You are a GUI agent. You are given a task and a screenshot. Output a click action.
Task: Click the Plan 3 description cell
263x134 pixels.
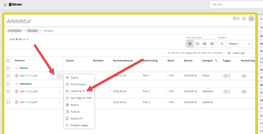[147, 102]
